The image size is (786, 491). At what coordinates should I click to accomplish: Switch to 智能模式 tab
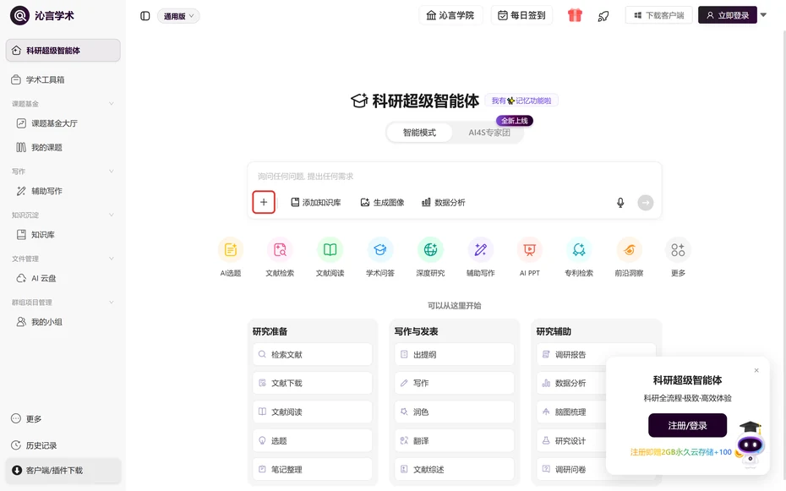click(x=419, y=133)
